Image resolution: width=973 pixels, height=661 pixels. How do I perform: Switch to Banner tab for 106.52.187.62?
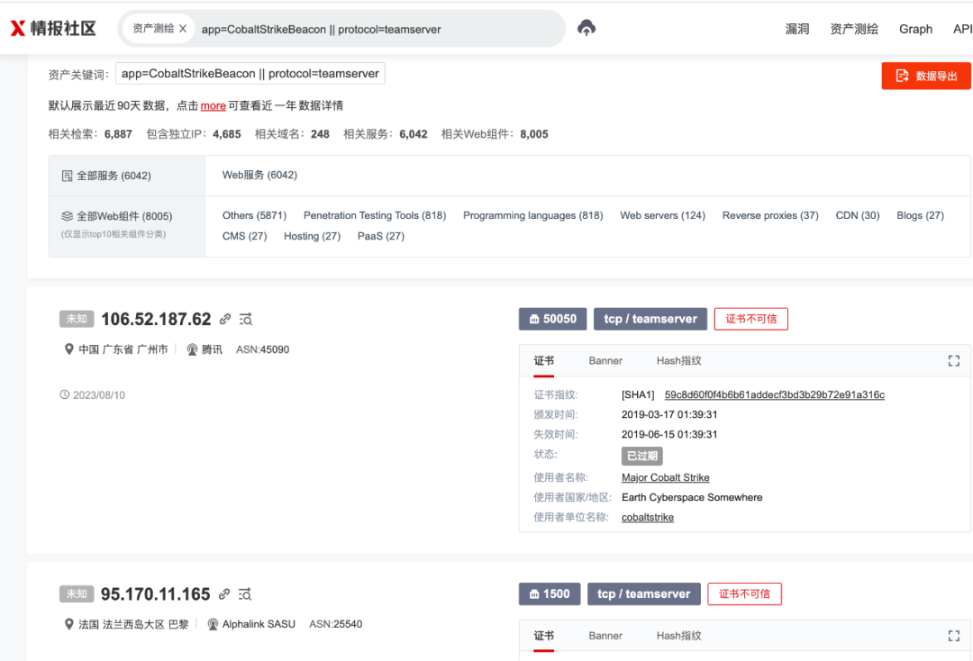pos(605,361)
